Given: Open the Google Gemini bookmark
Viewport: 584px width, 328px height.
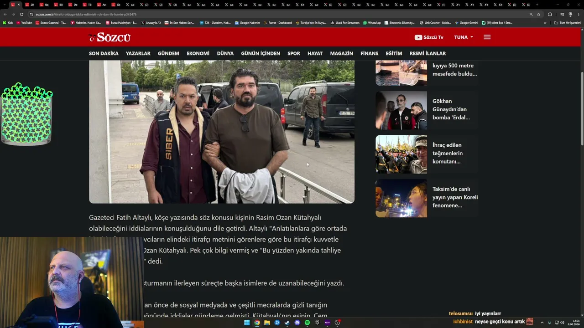Looking at the screenshot, I should [x=466, y=22].
